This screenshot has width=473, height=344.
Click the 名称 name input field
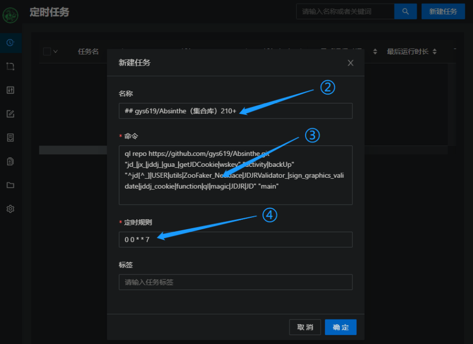point(235,111)
